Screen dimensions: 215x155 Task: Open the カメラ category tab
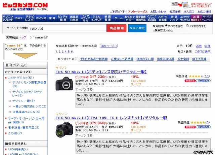pyautogui.click(x=19, y=18)
